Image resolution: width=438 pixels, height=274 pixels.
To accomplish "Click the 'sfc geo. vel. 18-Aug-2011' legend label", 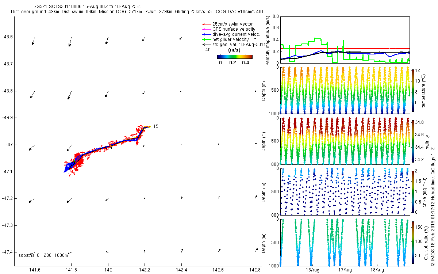I will tap(239, 45).
